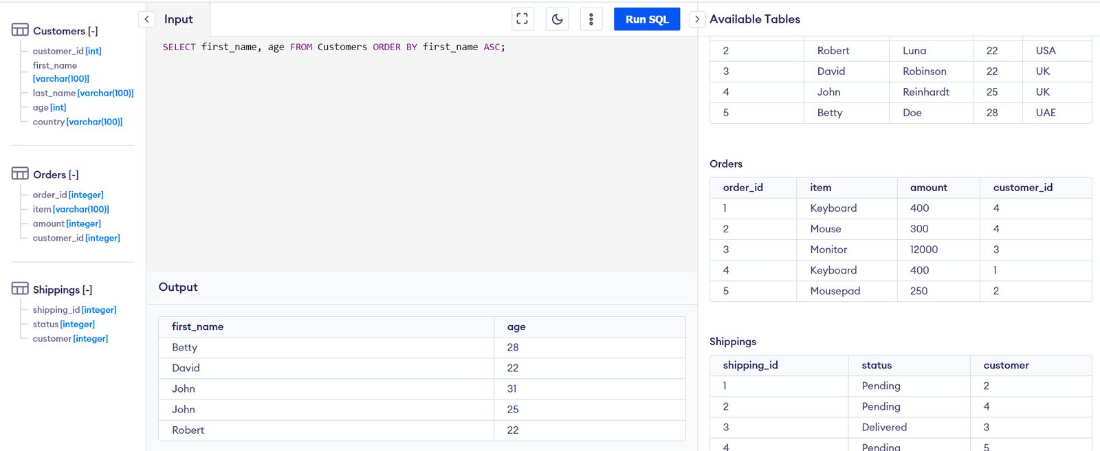
Task: Select status [integer] schema field
Action: [x=64, y=324]
